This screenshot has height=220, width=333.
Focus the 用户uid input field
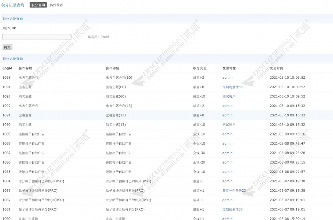[x=37, y=37]
